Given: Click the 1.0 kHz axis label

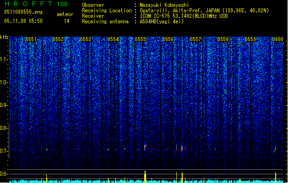Looking at the screenshot, I should [4, 82].
